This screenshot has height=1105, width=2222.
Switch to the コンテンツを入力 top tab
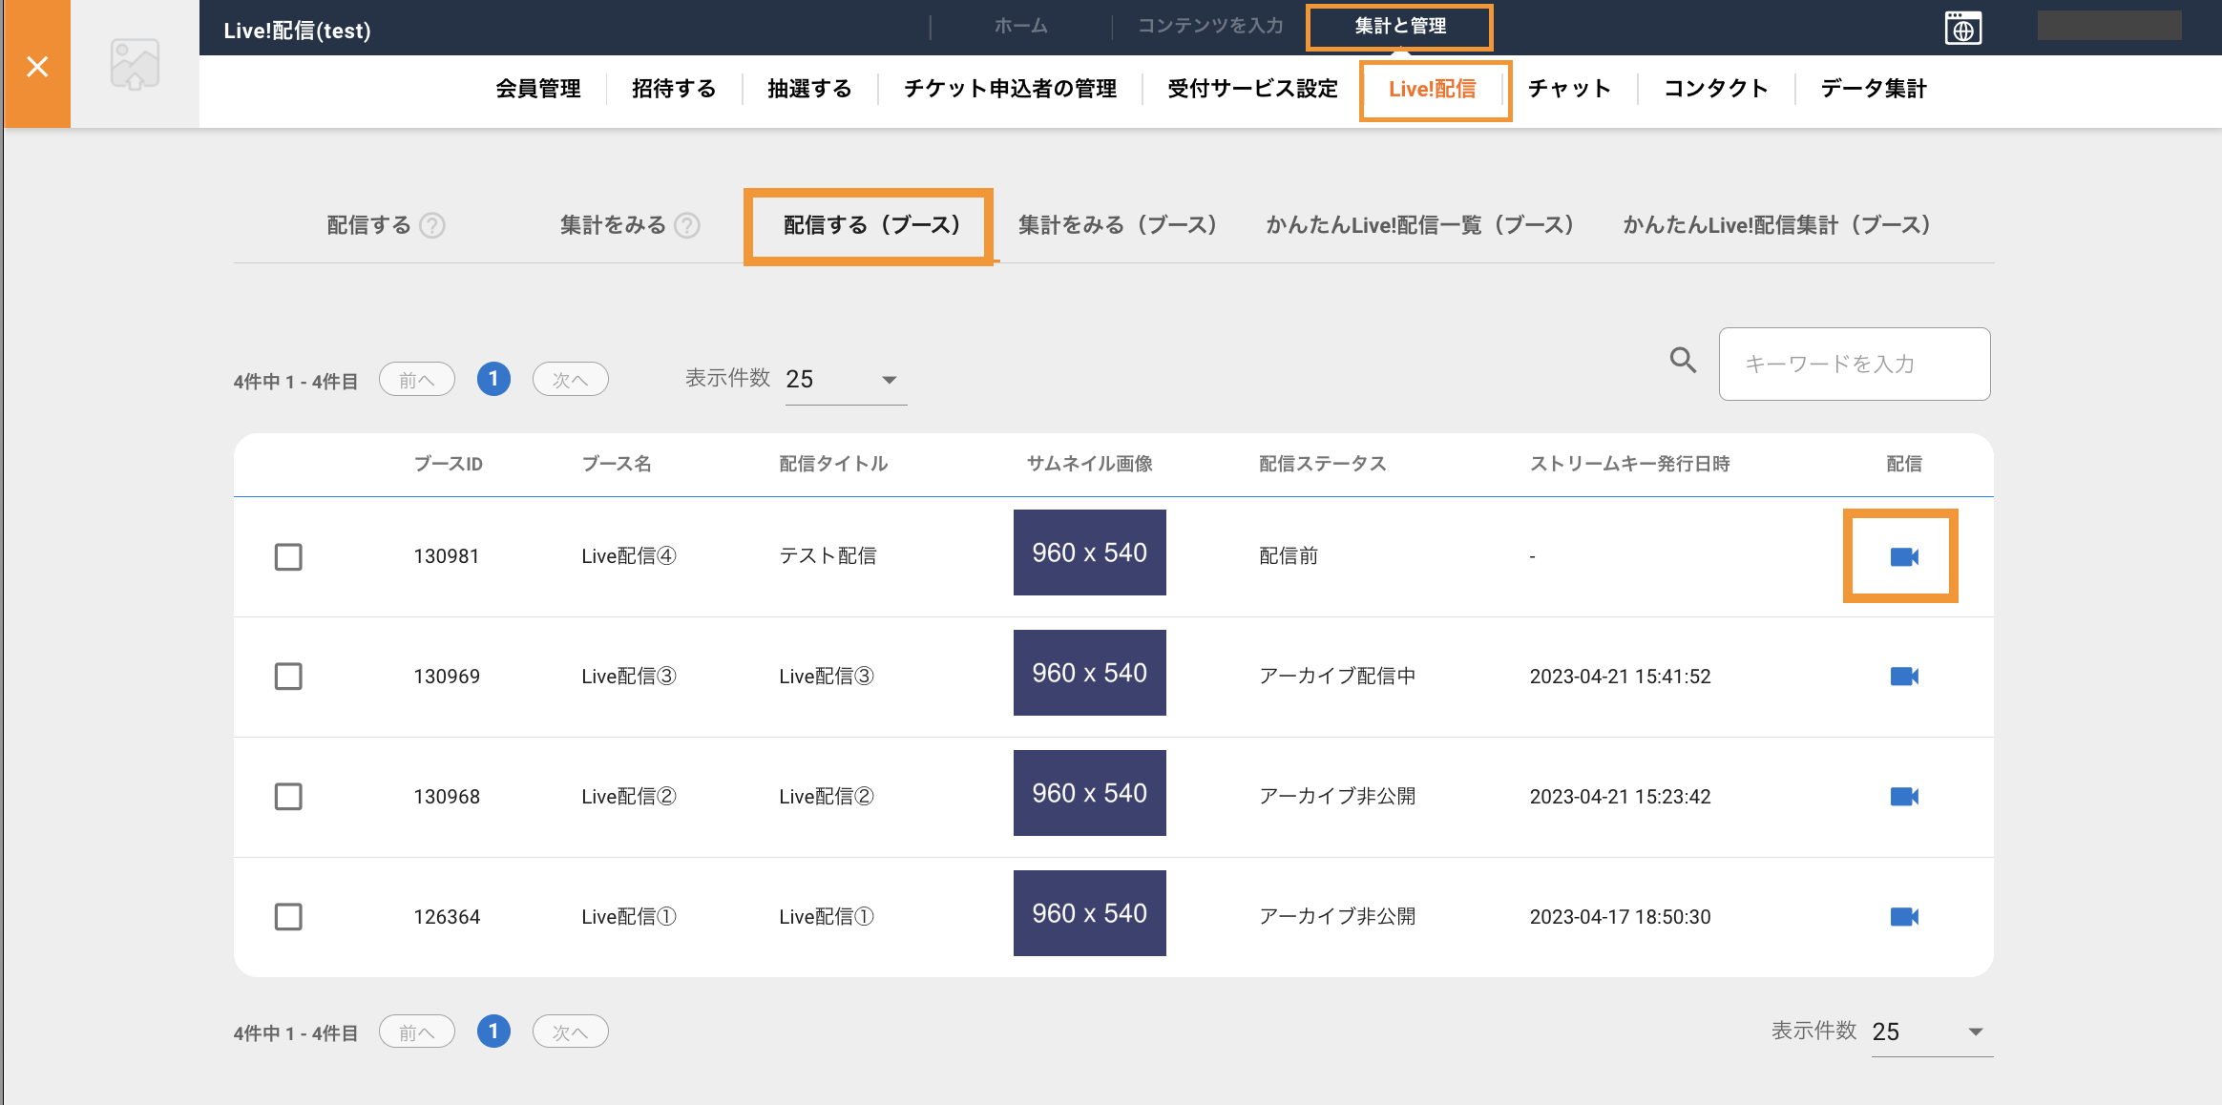tap(1210, 26)
